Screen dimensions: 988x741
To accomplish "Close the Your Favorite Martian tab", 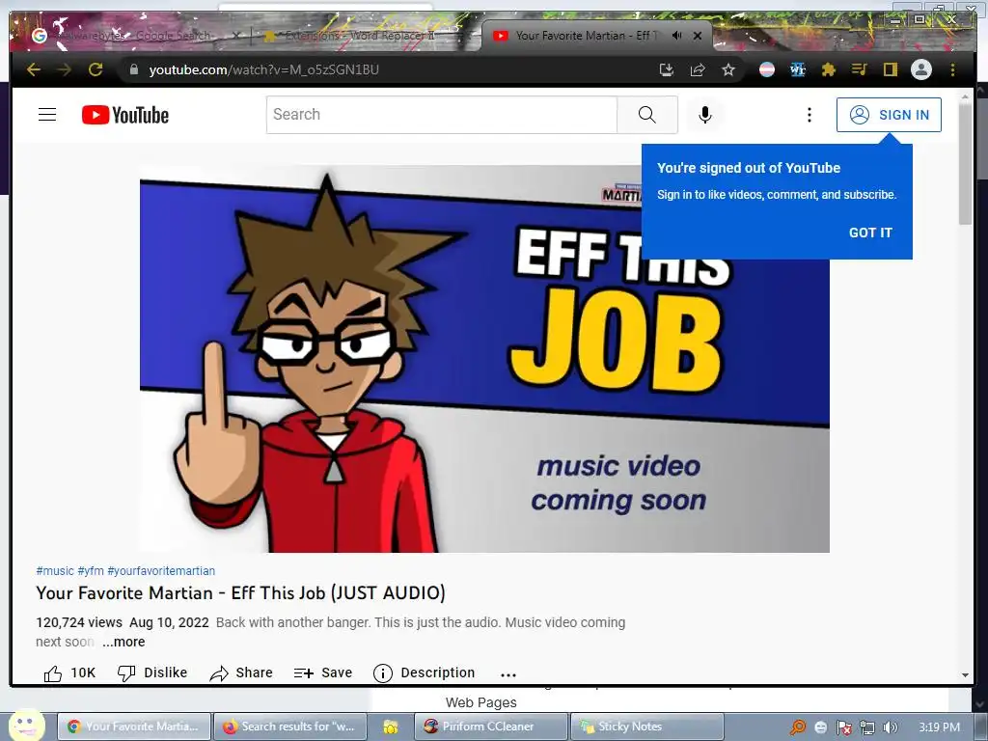I will point(698,36).
